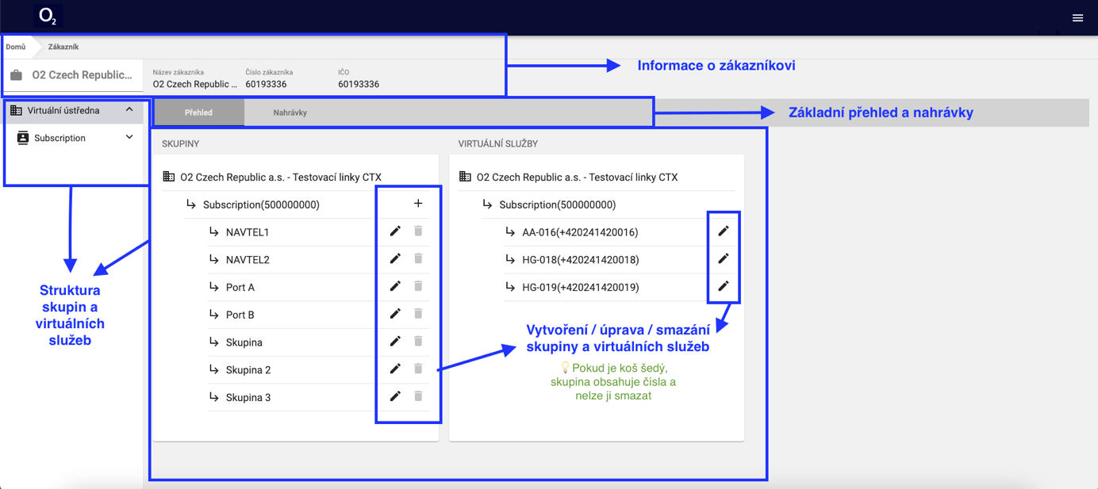Expand the Subscription sidebar item
Viewport: 1098px width, 489px height.
click(129, 138)
